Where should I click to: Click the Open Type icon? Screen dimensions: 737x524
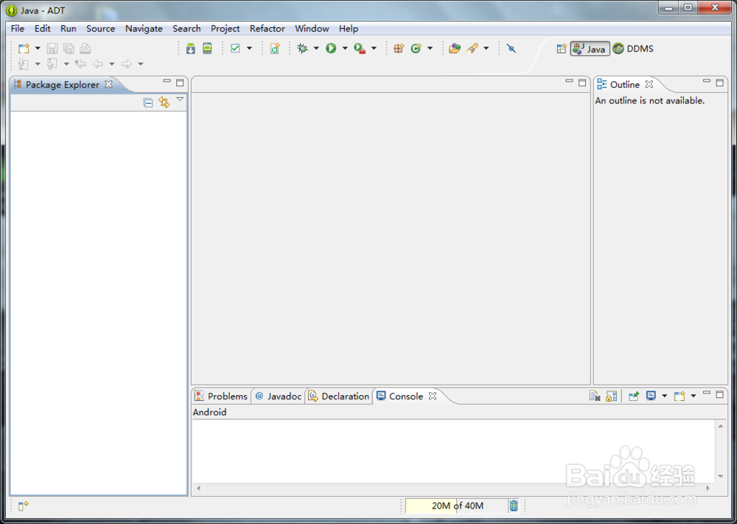tap(455, 49)
